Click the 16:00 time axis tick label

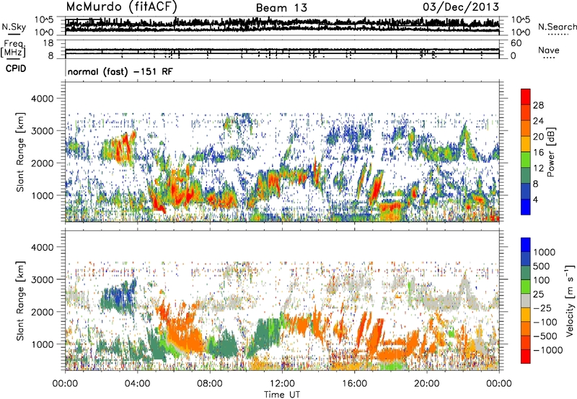[x=354, y=384]
